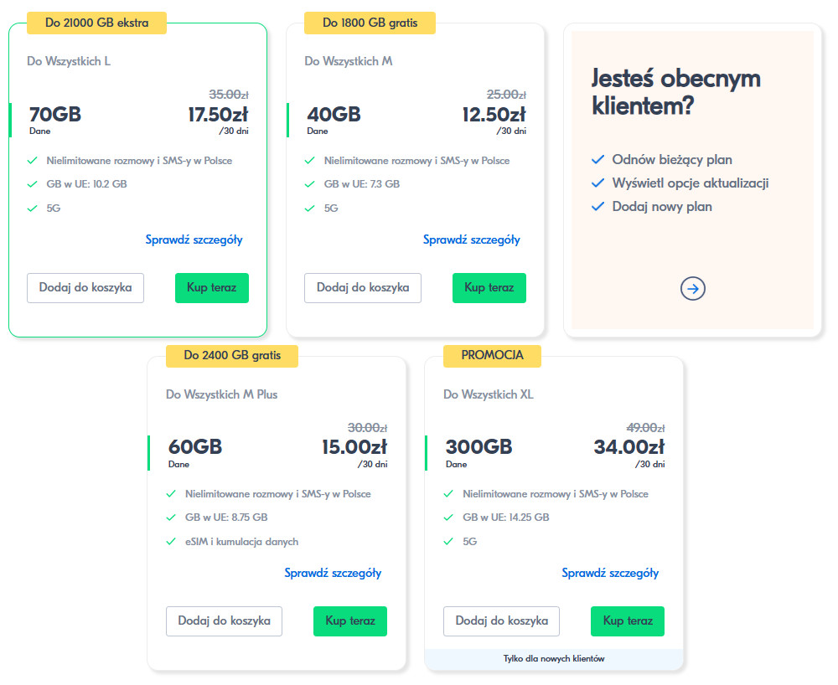View details link of the 300GB plan

(610, 574)
